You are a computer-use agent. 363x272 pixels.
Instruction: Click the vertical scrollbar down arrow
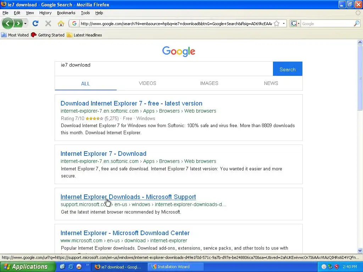360,250
